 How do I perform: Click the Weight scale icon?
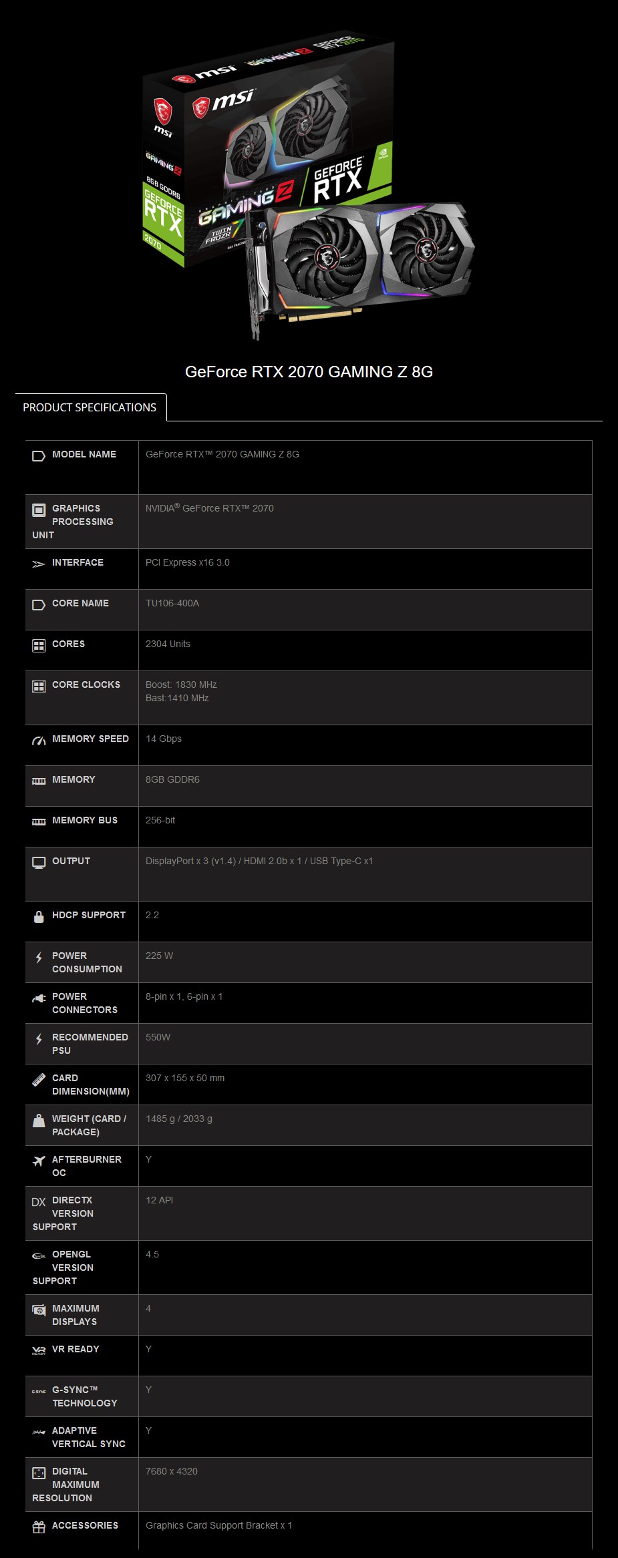click(x=39, y=1121)
